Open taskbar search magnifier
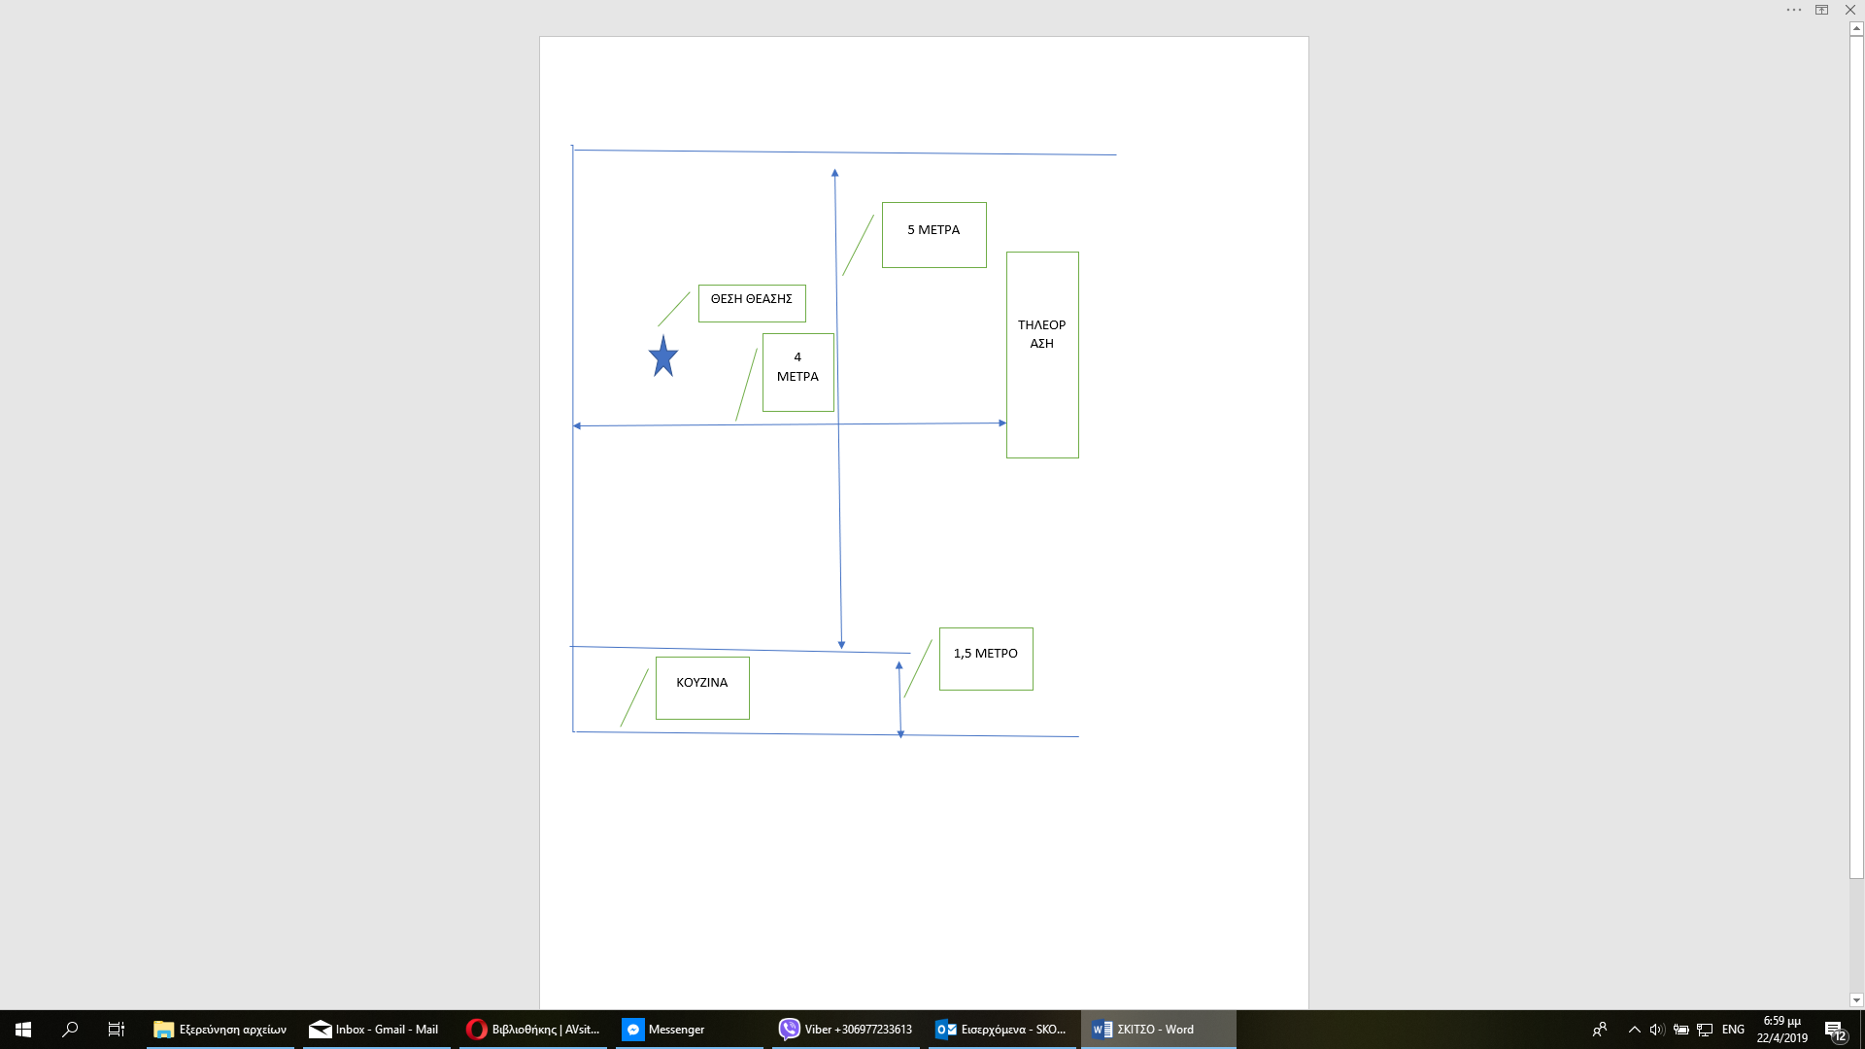This screenshot has height=1049, width=1865. tap(70, 1030)
